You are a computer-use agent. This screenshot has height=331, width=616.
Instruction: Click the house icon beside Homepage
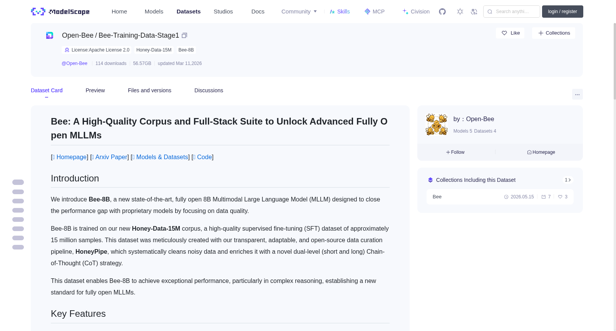pyautogui.click(x=529, y=152)
